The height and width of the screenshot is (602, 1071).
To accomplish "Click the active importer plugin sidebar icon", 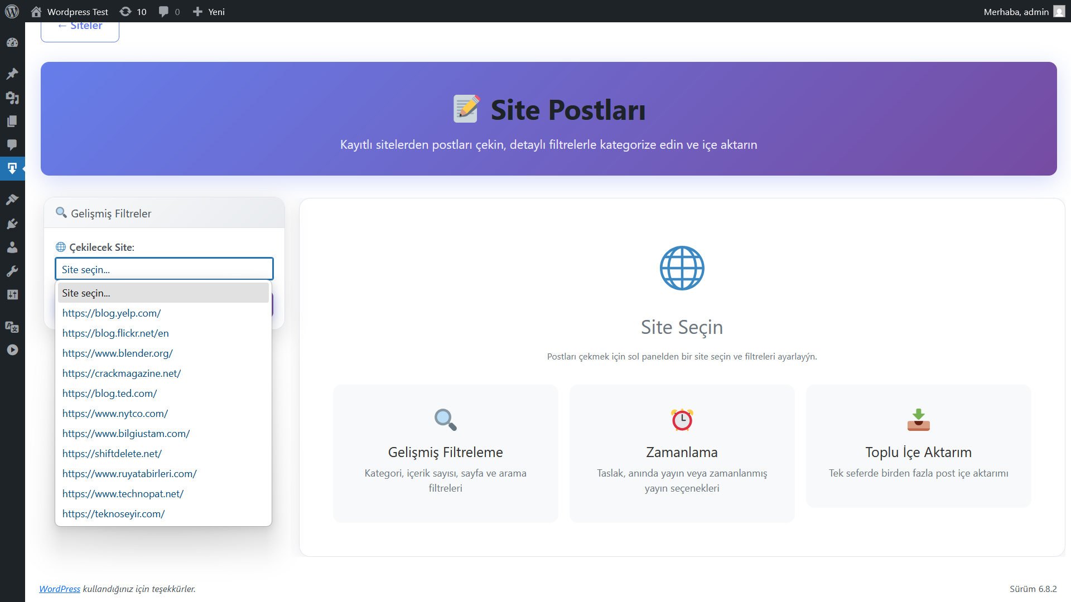I will 12,168.
